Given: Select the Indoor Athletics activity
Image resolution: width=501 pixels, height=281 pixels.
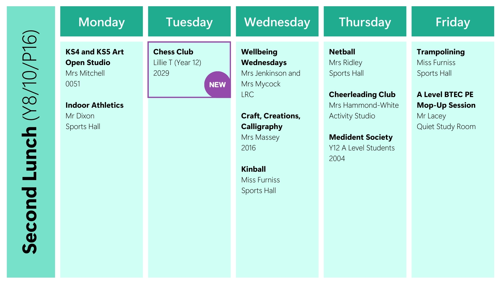Looking at the screenshot, I should point(94,105).
